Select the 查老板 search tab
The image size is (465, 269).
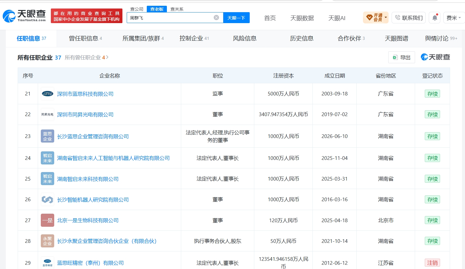tap(157, 9)
